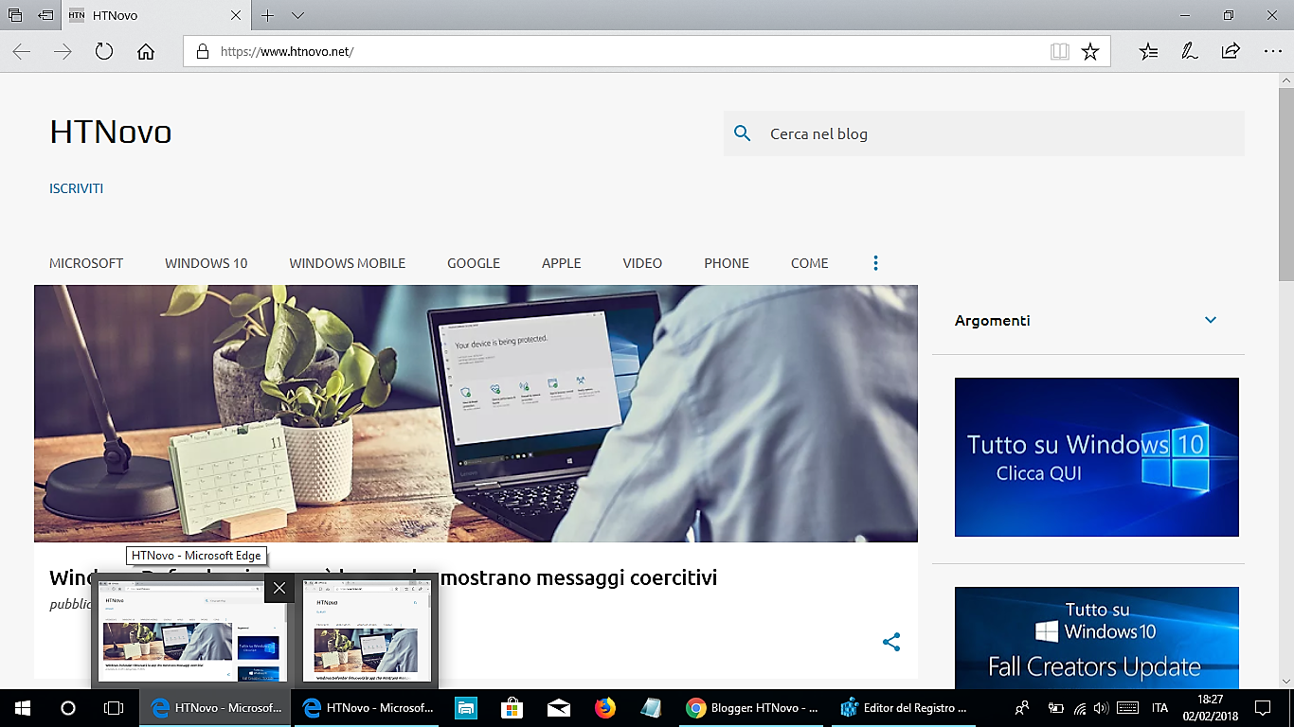Check battery status tray icon

pos(1056,707)
